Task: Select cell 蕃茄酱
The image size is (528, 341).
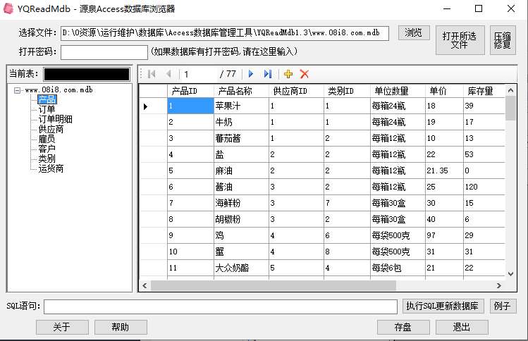Action: tap(241, 138)
